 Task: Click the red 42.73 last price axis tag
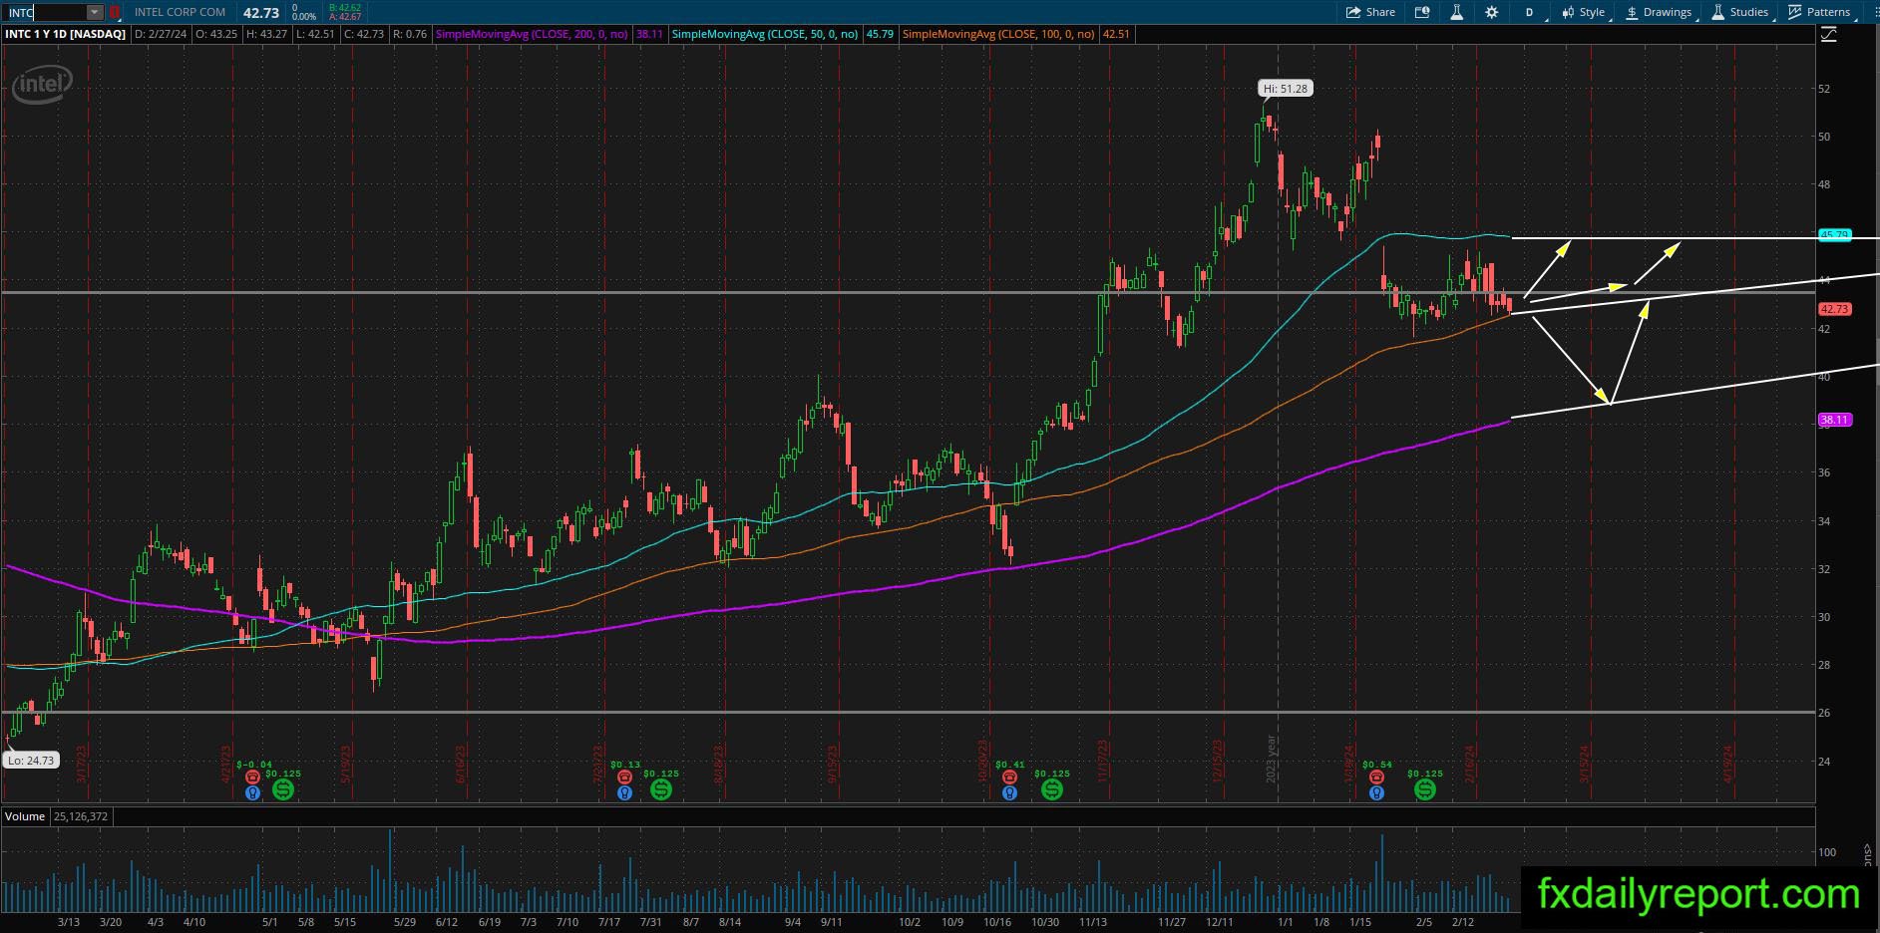pos(1835,309)
